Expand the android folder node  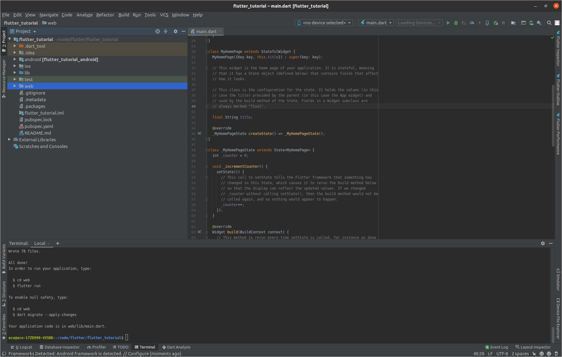(15, 59)
